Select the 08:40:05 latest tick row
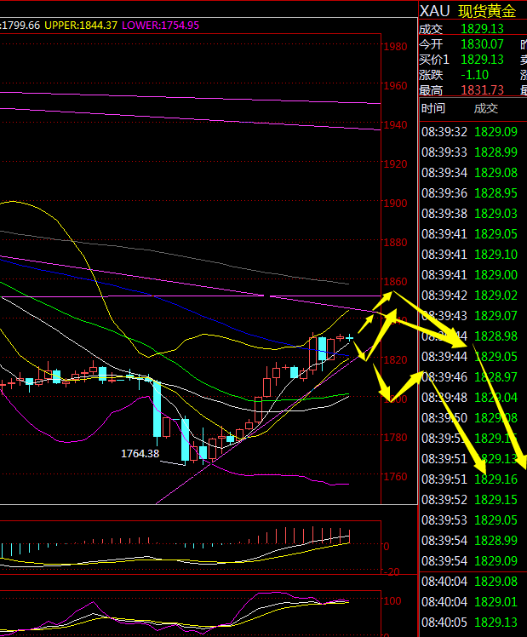The image size is (527, 637). pyautogui.click(x=469, y=622)
